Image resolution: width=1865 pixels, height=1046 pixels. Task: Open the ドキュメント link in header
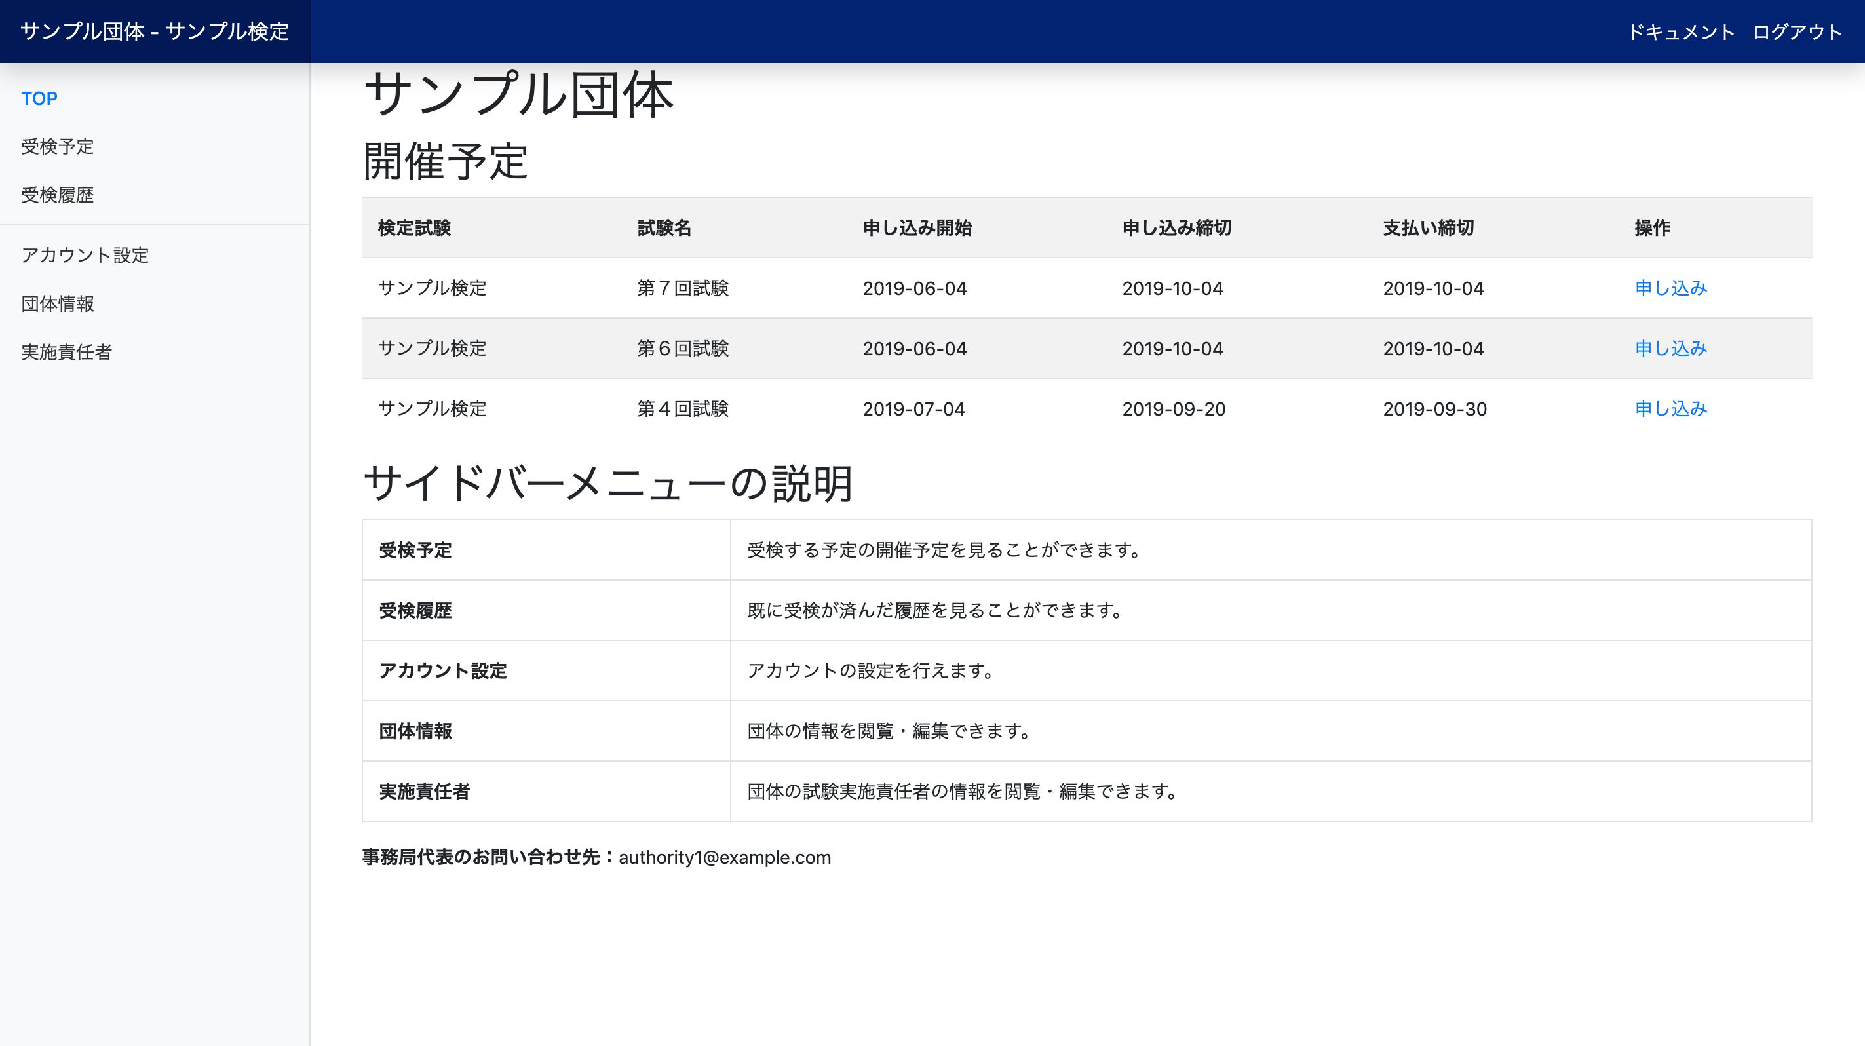pyautogui.click(x=1681, y=32)
